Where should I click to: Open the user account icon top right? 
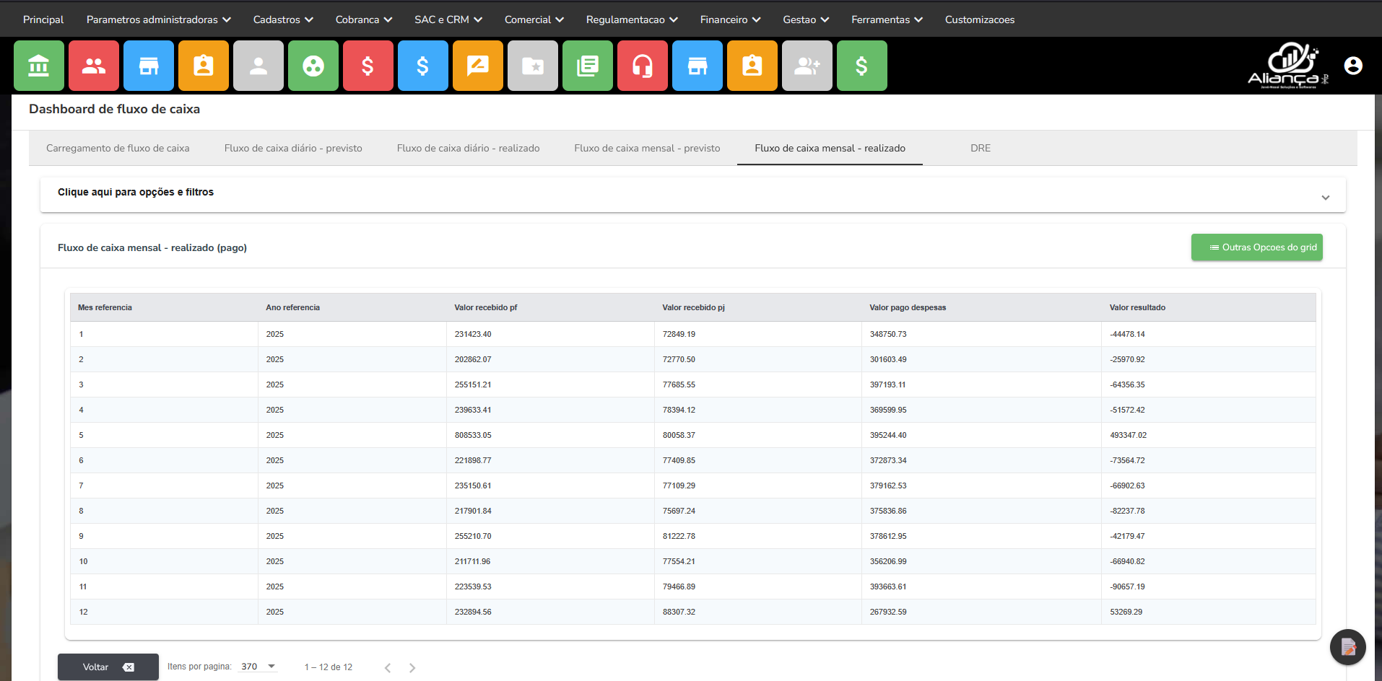point(1352,66)
